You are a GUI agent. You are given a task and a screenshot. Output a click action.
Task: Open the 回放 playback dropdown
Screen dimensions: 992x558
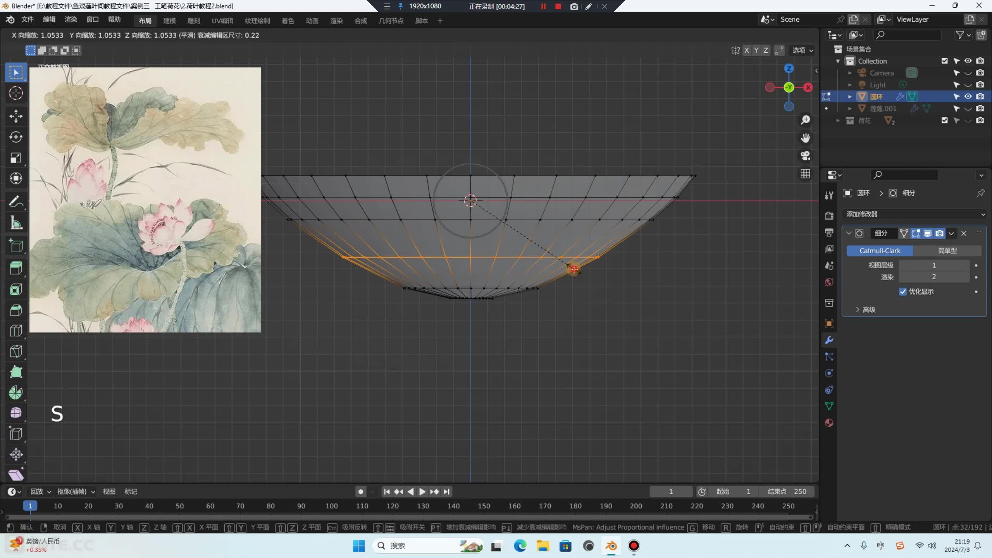pos(40,491)
